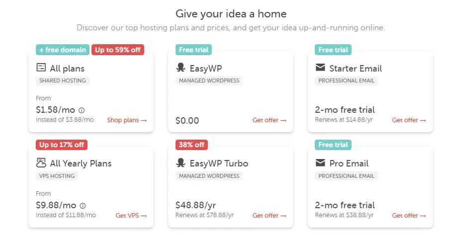453x241 pixels.
Task: Click the shared hosting icon beside All plans
Action: point(41,68)
